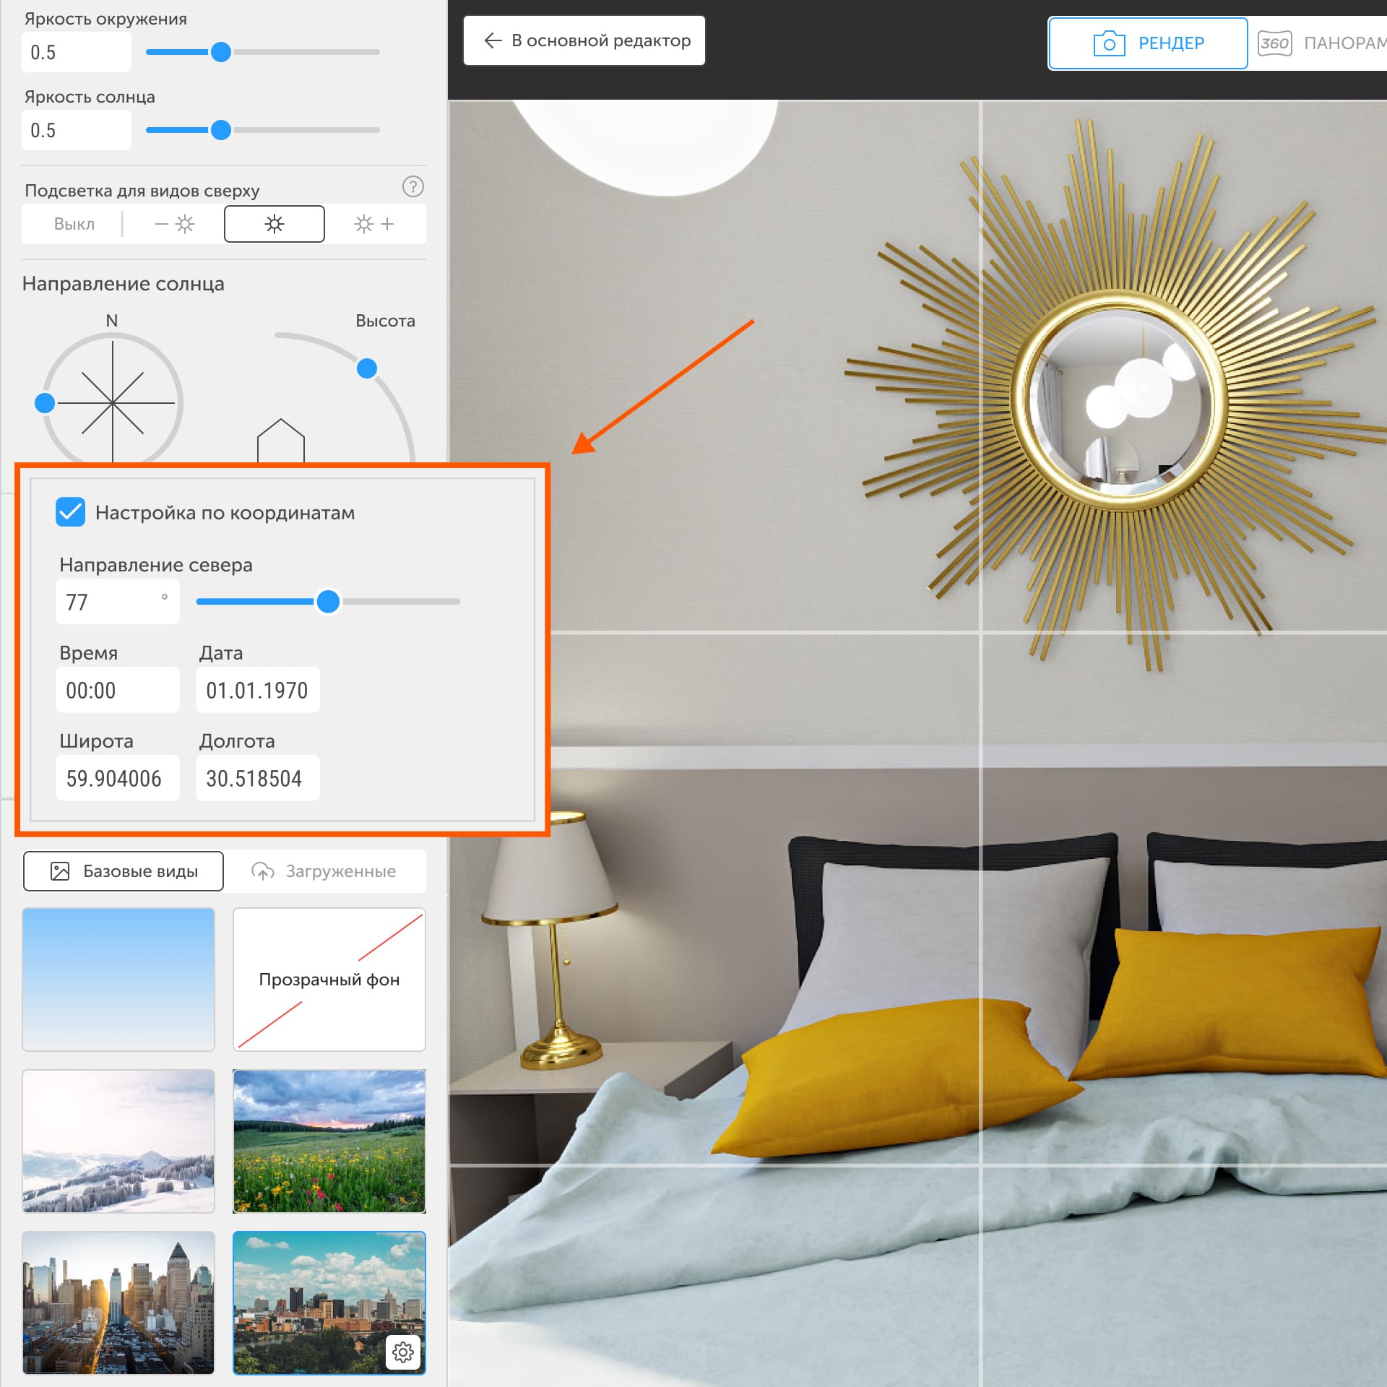The image size is (1387, 1387).
Task: Select the normal top-view lighting sun icon
Action: click(x=275, y=224)
